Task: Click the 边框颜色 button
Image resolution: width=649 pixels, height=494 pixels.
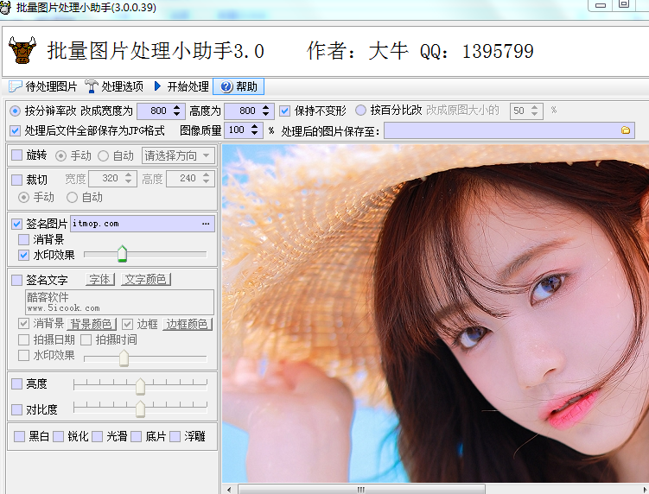Action: pyautogui.click(x=188, y=324)
